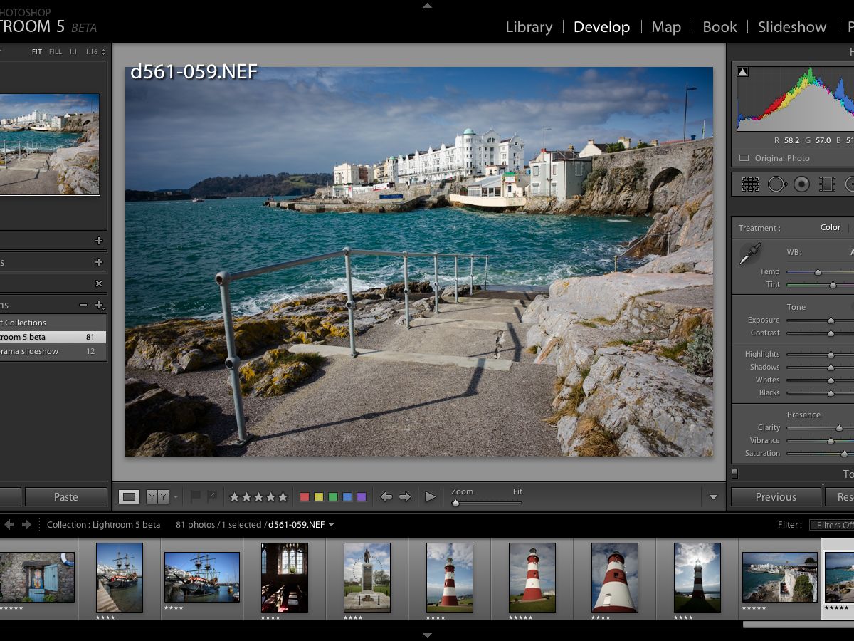Select collection with 81 photos
This screenshot has width=854, height=641.
(53, 337)
